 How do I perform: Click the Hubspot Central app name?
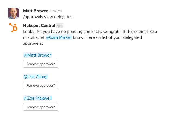click(39, 26)
